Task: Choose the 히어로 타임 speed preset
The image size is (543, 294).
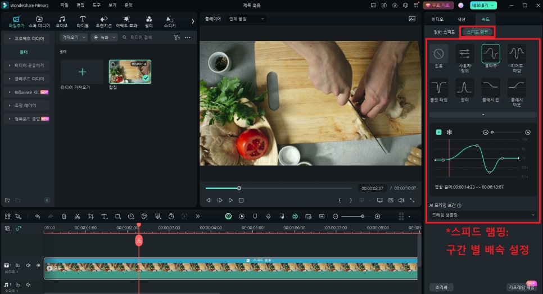Action: 517,55
